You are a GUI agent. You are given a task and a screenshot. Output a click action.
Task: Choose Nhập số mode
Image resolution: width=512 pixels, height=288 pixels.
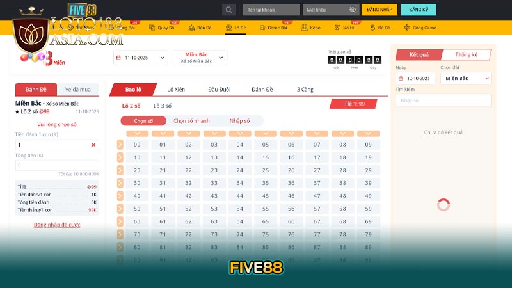point(239,121)
